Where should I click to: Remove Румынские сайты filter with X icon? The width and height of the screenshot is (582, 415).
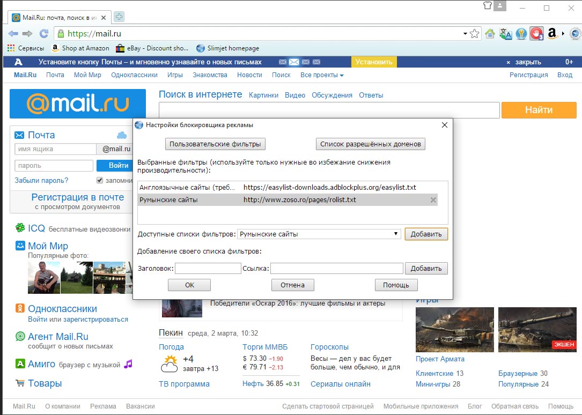click(x=433, y=200)
